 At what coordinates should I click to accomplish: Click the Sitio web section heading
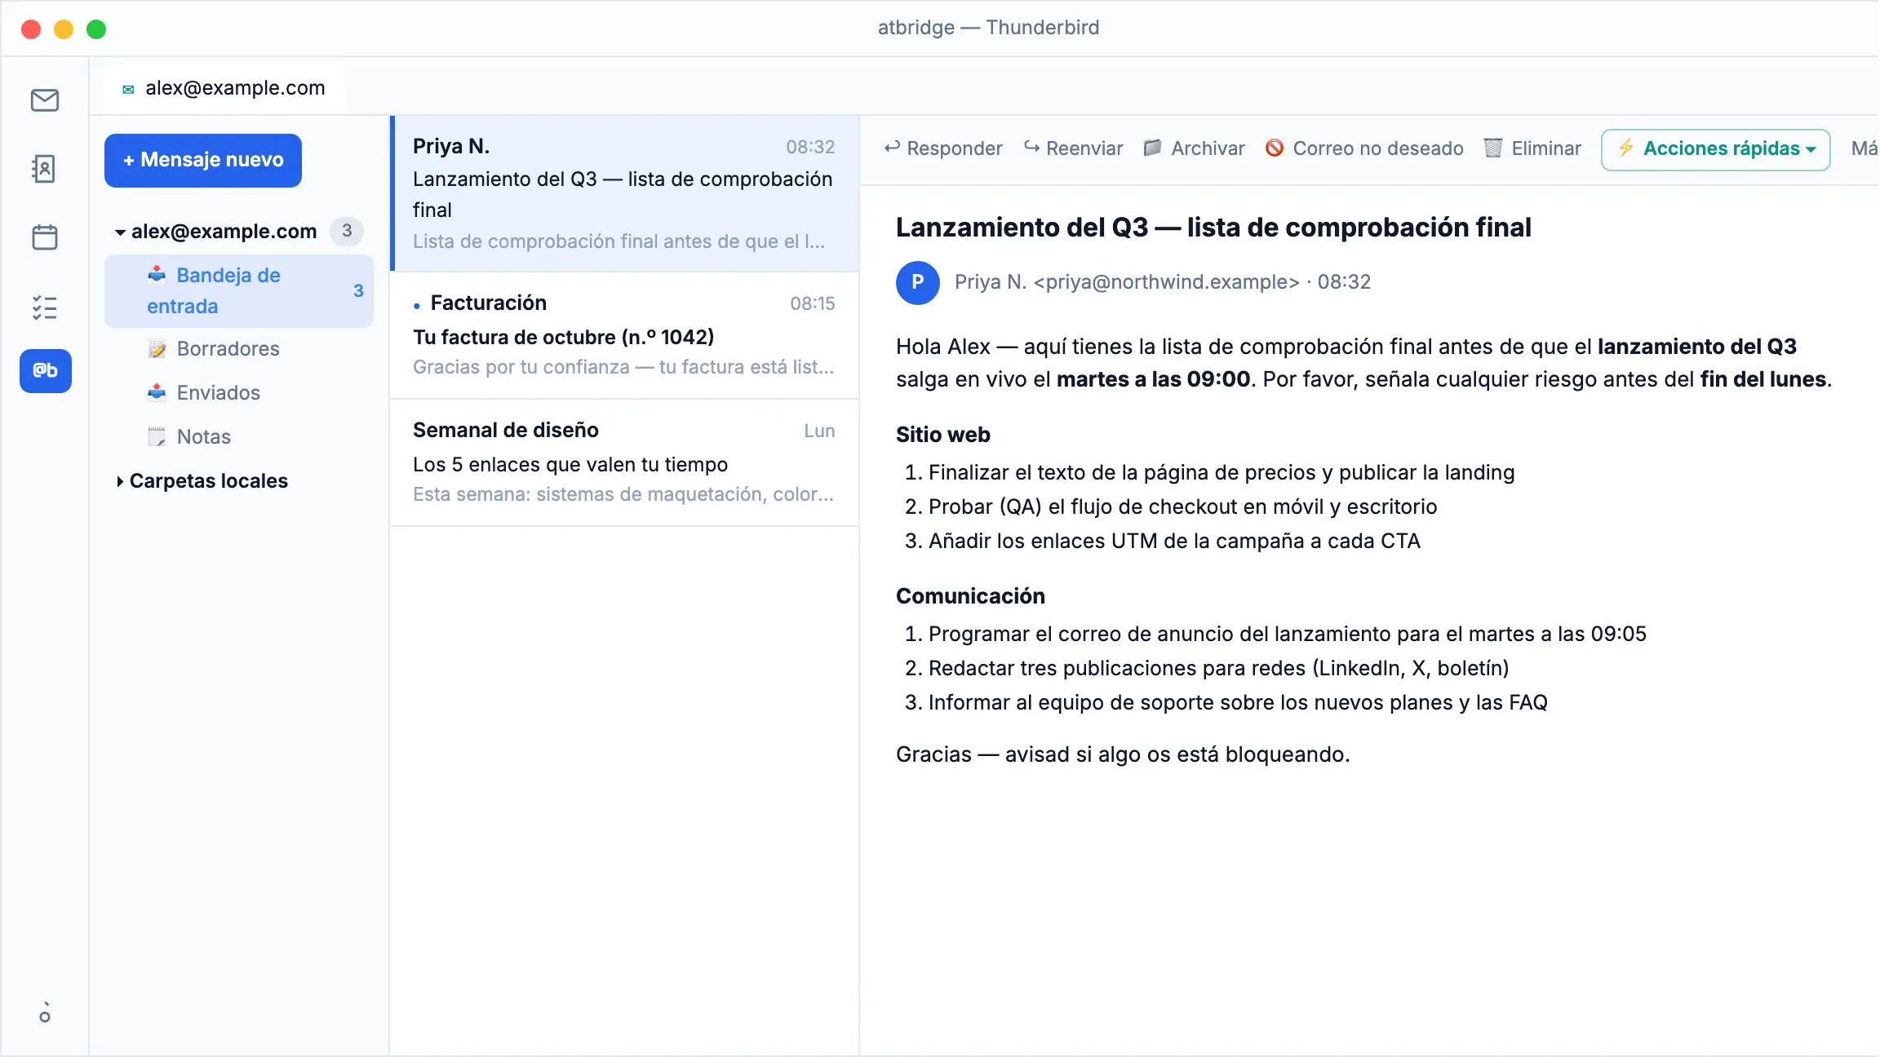943,435
